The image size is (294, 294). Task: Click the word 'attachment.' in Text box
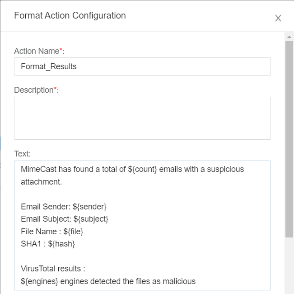[41, 182]
